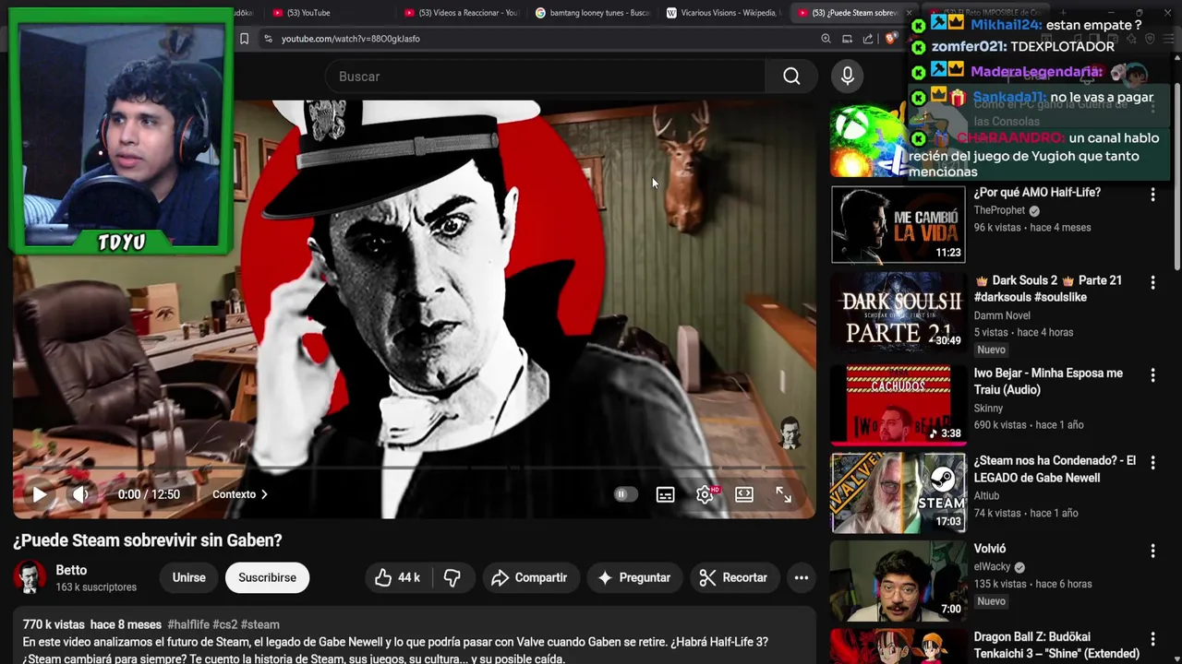Open the Xbox console war video thumbnail
This screenshot has width=1182, height=664.
(x=868, y=140)
